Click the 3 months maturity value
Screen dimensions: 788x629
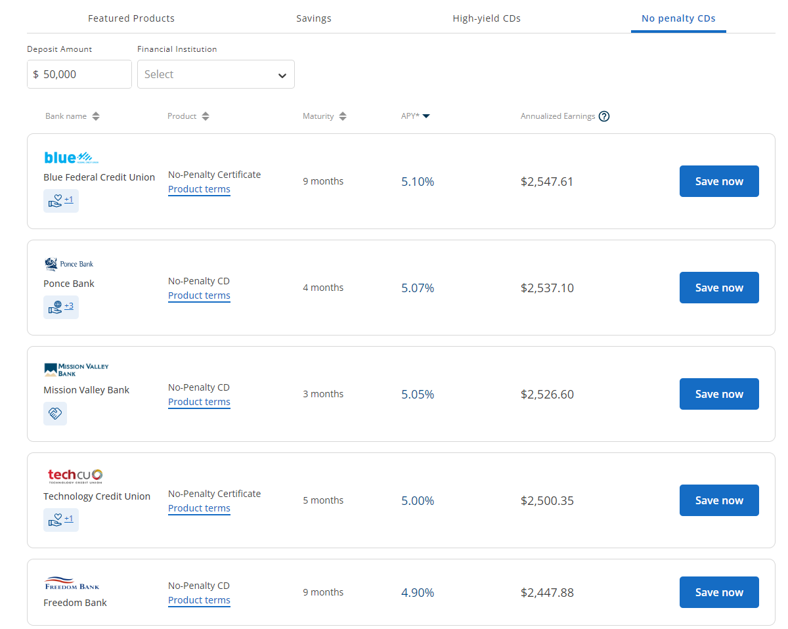(x=323, y=394)
